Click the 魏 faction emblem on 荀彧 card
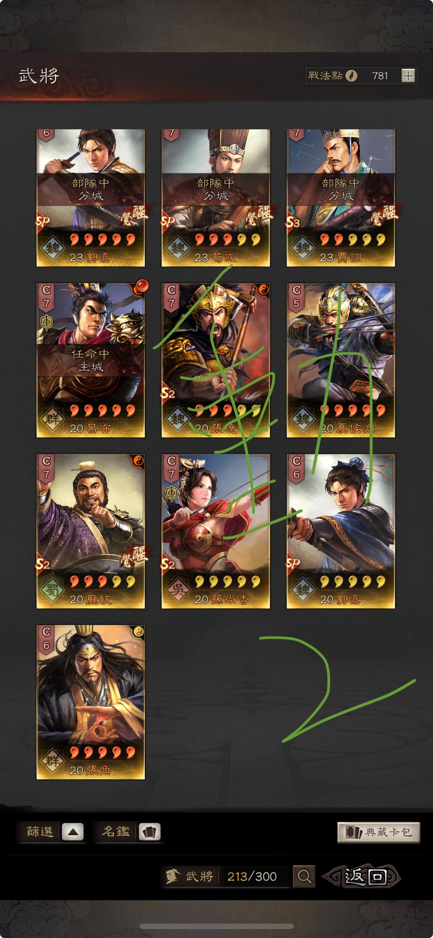The width and height of the screenshot is (433, 938). pos(177,248)
